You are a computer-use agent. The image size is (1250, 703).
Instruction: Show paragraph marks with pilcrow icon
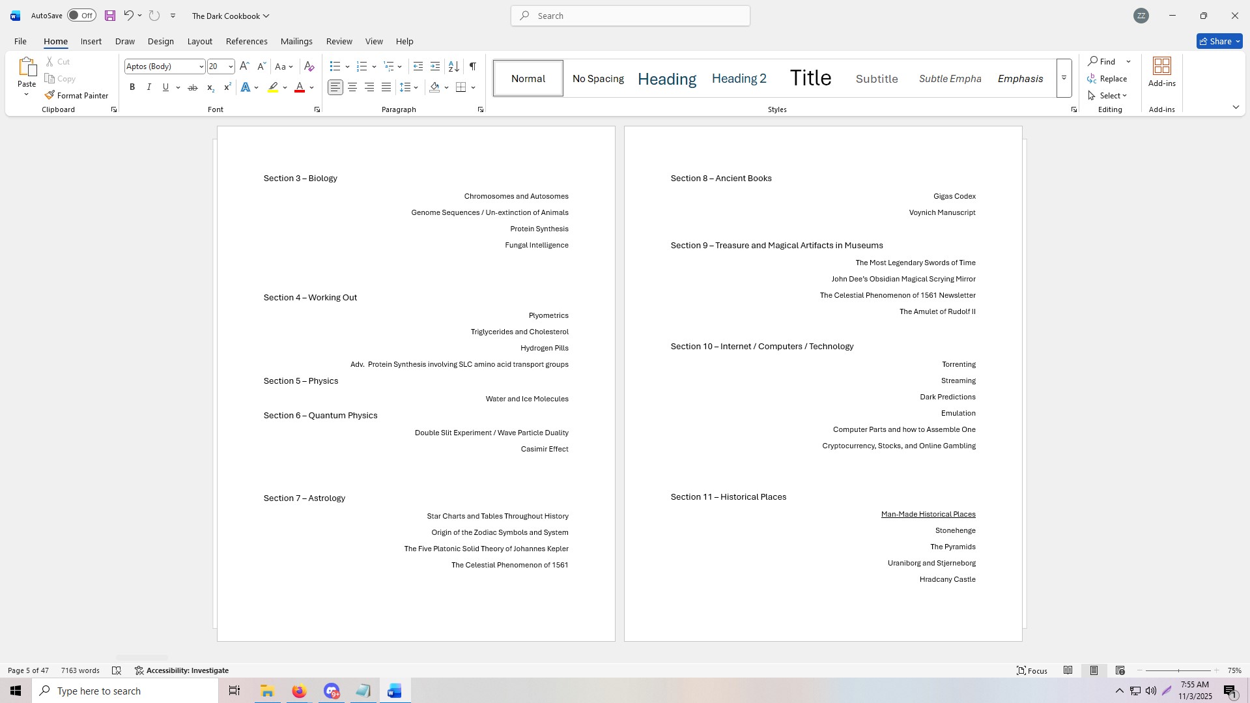coord(473,66)
